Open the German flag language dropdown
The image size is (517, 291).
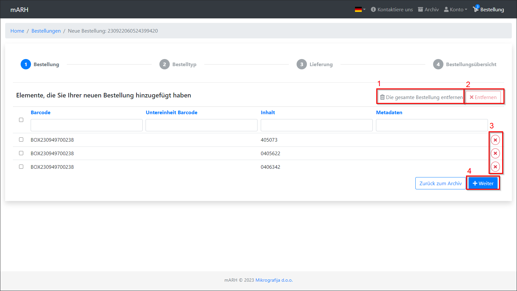(x=360, y=9)
